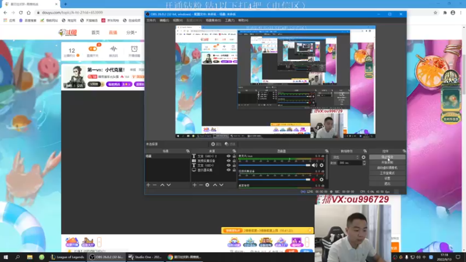Remove selected scene with minus icon
Screen dimensions: 466x262
154,185
